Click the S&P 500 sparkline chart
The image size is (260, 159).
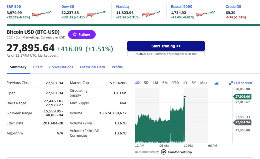(42, 14)
